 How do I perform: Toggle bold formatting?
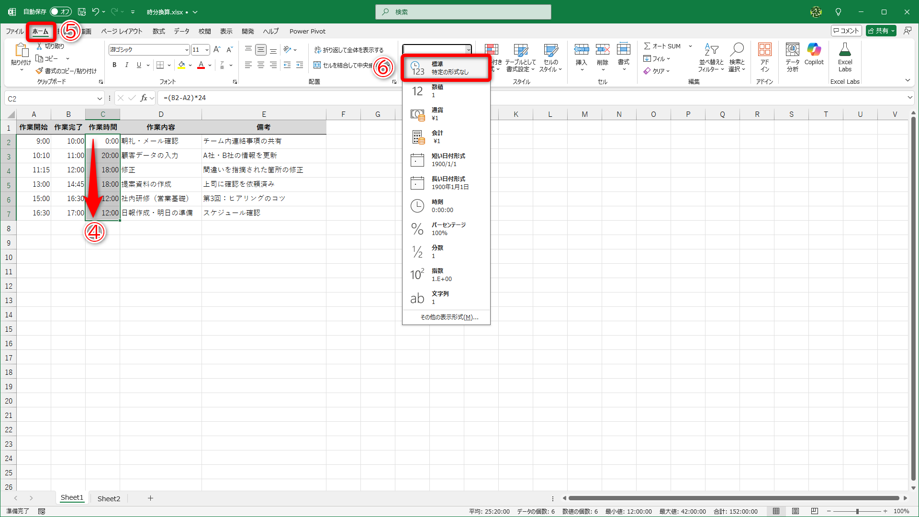[x=114, y=65]
